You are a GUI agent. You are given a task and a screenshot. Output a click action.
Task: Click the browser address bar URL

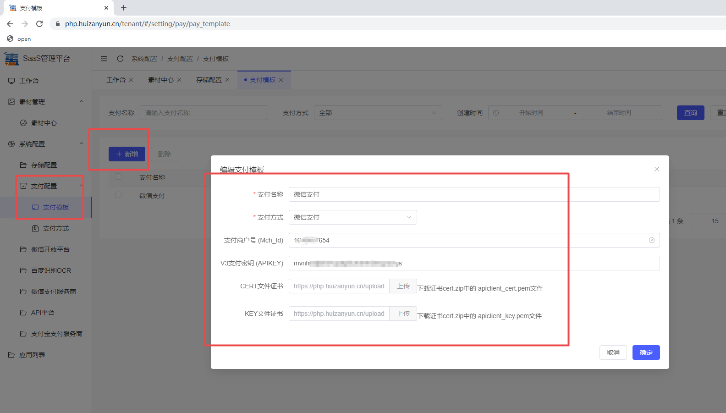[147, 24]
